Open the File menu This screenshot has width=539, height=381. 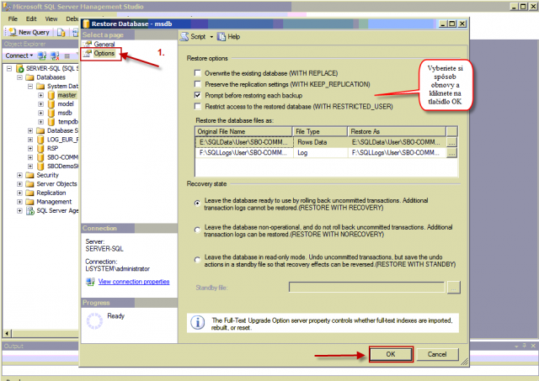coord(13,19)
